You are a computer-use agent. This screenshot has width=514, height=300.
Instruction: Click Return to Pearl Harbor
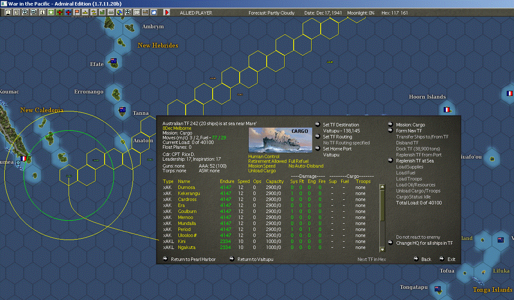click(x=193, y=259)
